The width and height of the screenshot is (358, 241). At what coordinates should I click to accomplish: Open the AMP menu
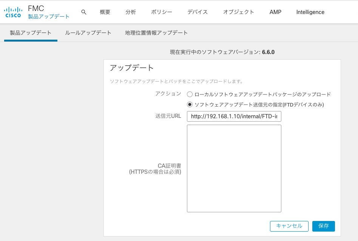[x=275, y=12]
